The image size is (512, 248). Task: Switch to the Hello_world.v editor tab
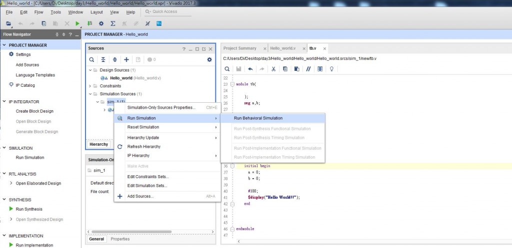coord(283,48)
